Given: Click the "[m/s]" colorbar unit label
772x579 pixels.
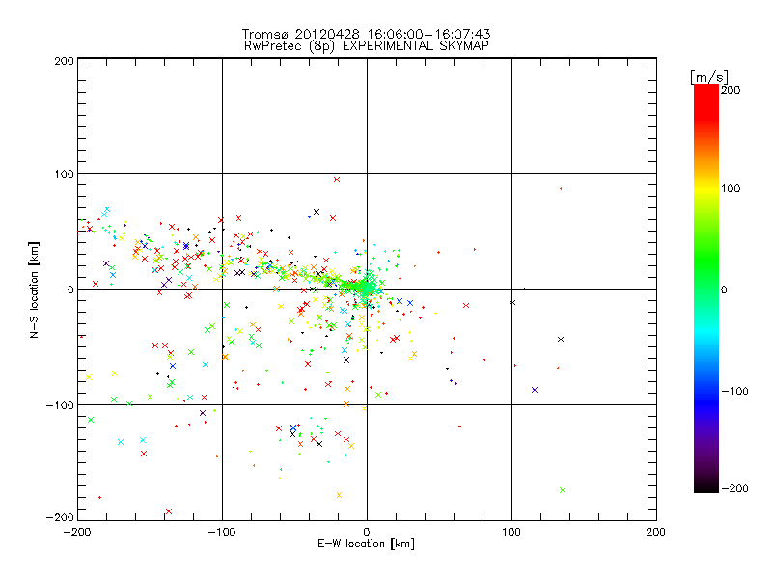Looking at the screenshot, I should click(x=708, y=77).
